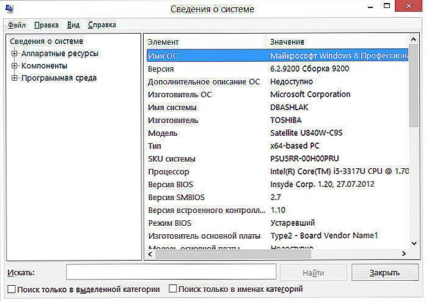Select the Программная среда tree label

click(59, 78)
